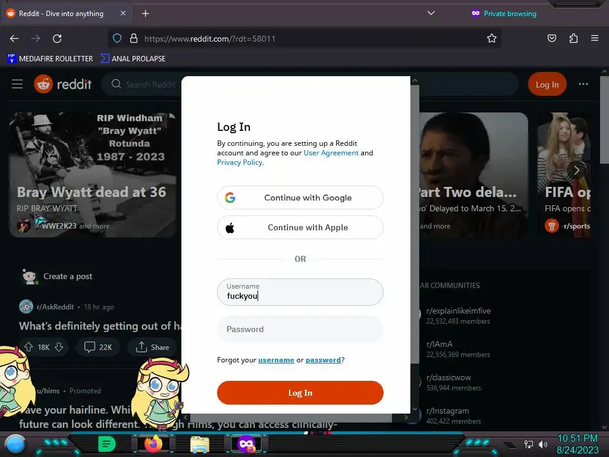Click the browser forward arrow

tap(36, 39)
